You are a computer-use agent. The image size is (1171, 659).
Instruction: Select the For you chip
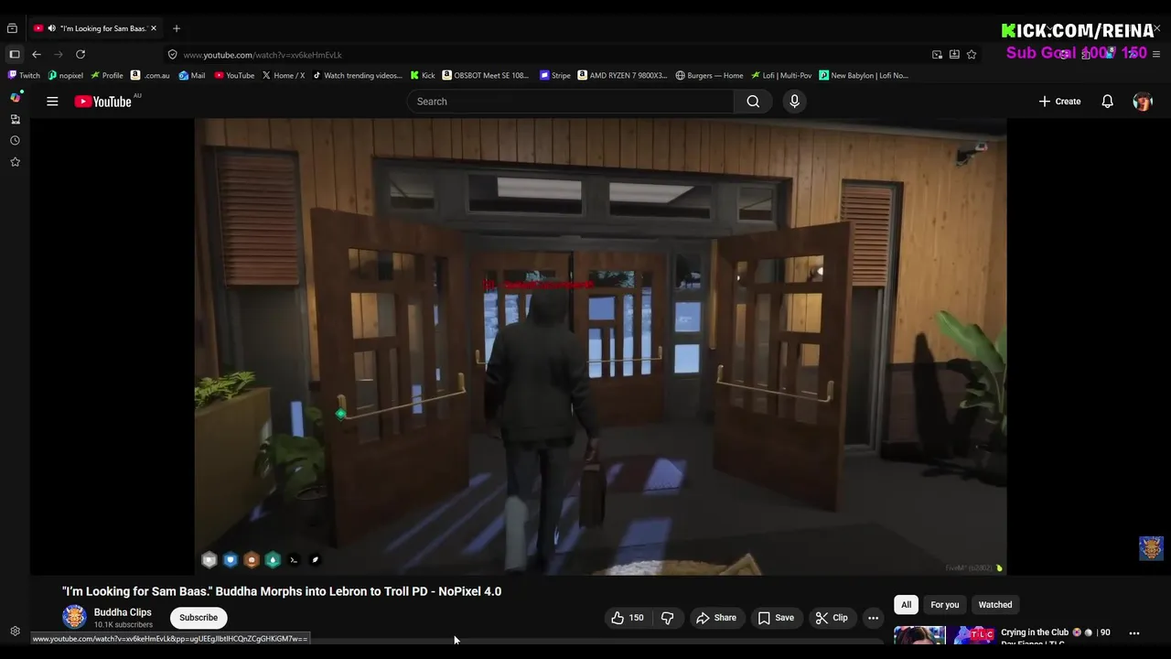(x=945, y=605)
